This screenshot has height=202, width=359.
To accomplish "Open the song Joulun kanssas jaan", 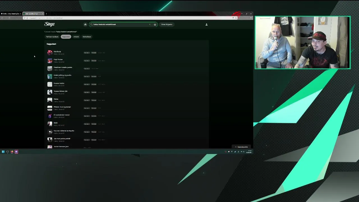I will coord(61,146).
